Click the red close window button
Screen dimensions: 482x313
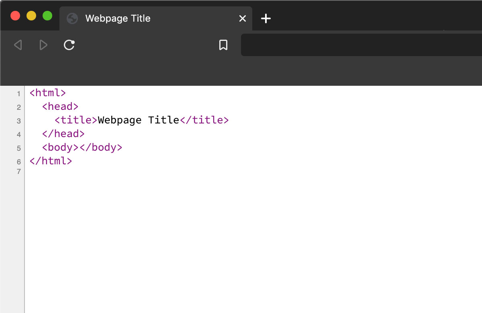pyautogui.click(x=15, y=16)
